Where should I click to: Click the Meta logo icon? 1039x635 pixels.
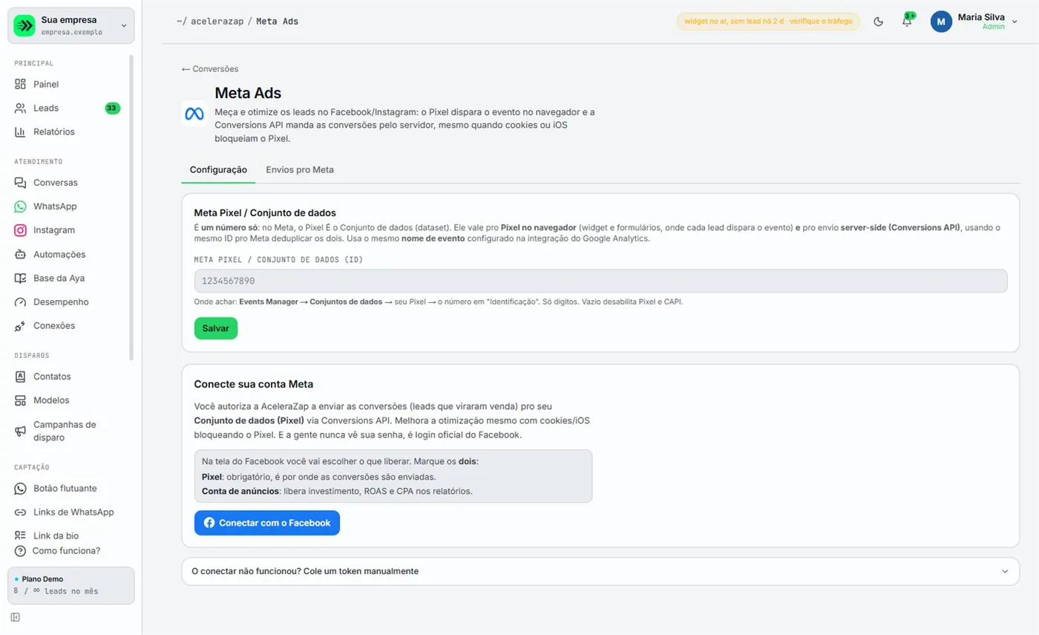[194, 114]
